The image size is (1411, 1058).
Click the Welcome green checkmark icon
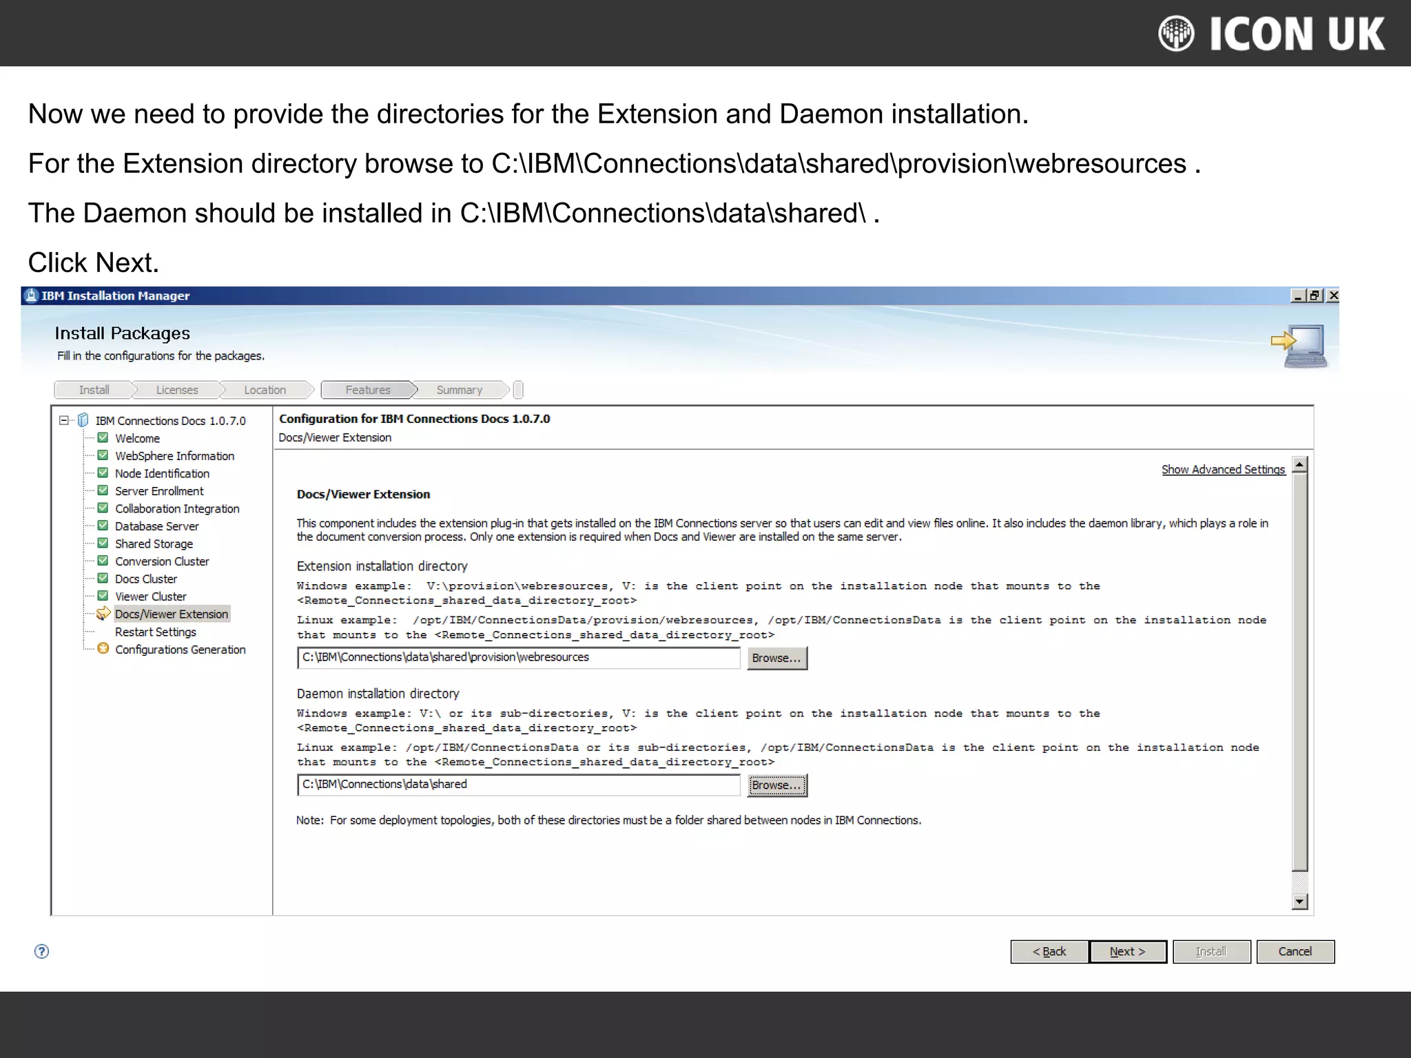click(x=103, y=437)
